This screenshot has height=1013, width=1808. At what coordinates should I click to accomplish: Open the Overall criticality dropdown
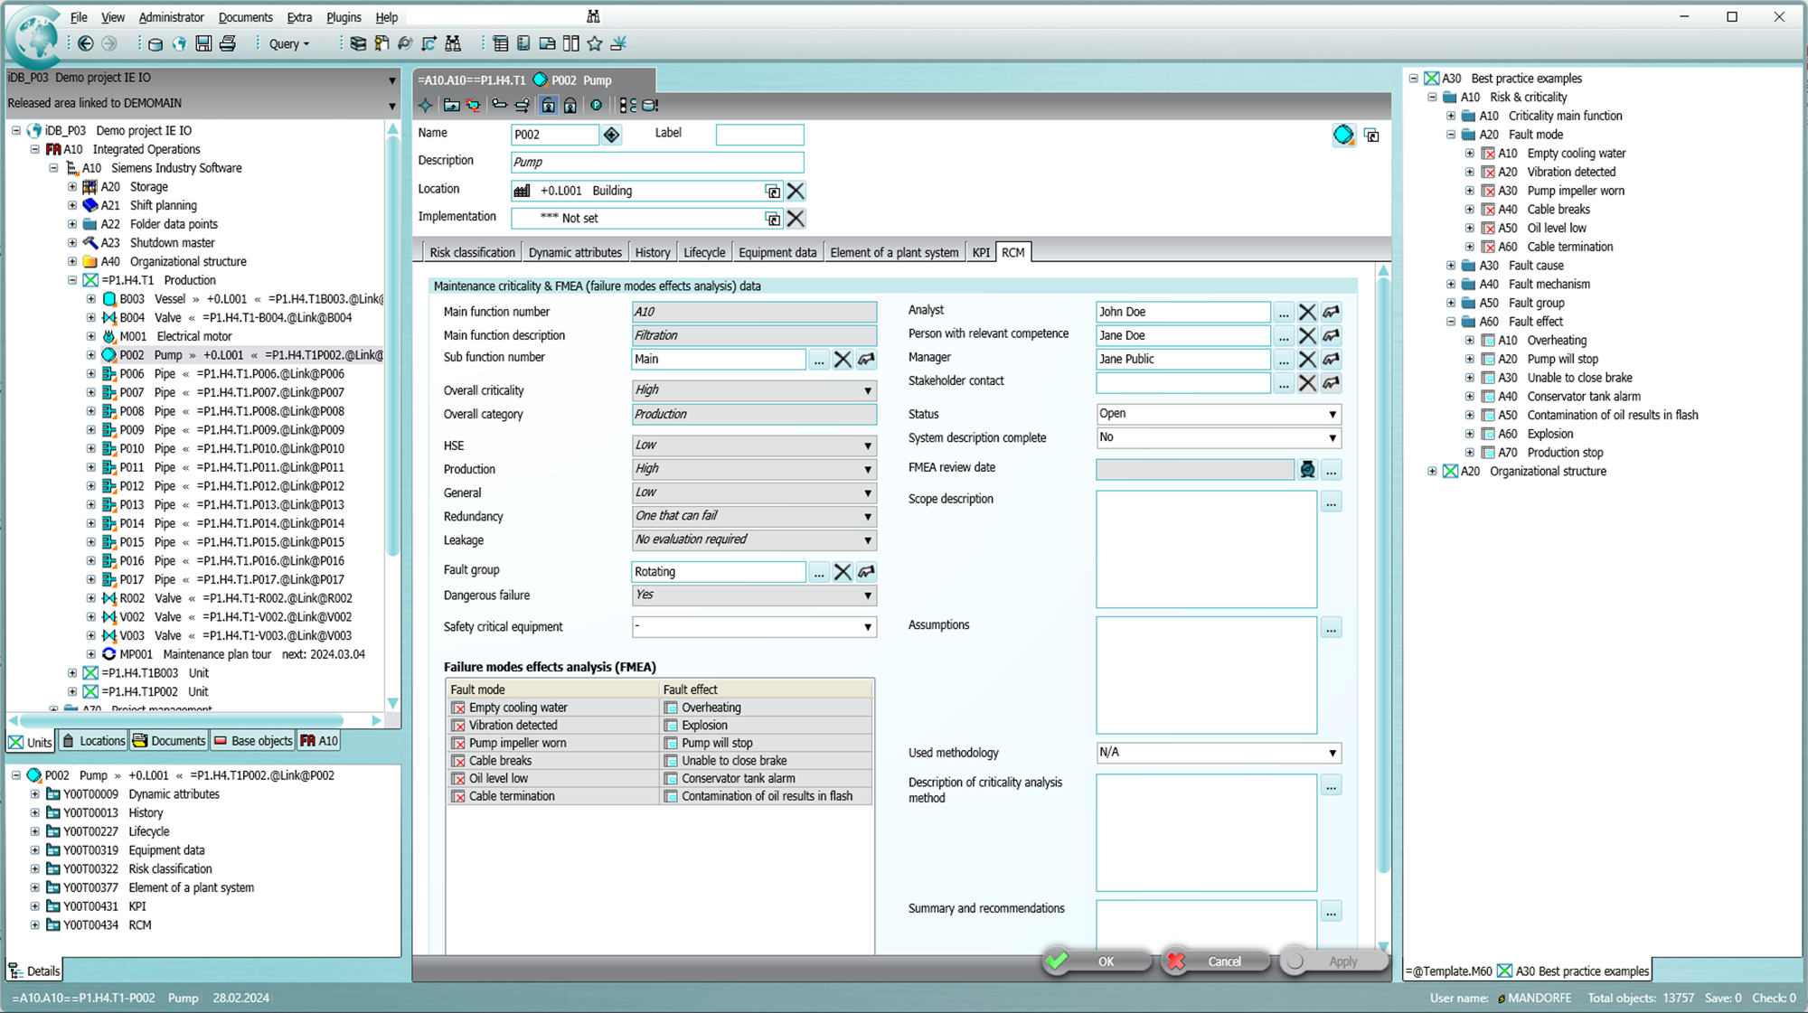coord(867,390)
